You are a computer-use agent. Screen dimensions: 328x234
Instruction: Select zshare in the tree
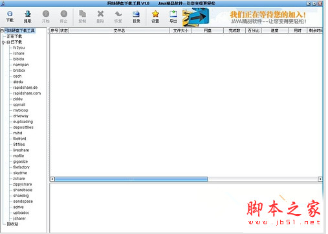[x=19, y=178]
